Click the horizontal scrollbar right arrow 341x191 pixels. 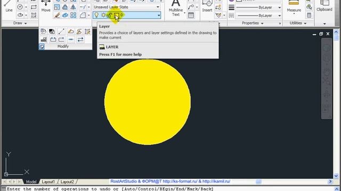330,181
